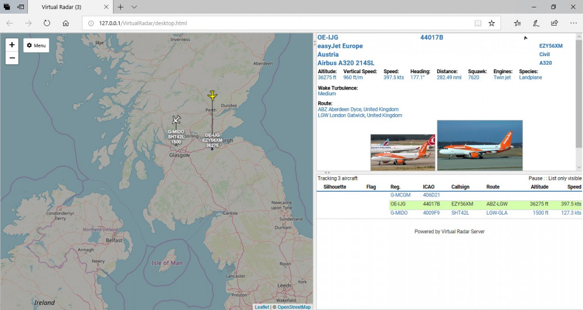The height and width of the screenshot is (310, 583).
Task: Click the map/detail vertical splitter handle
Action: pos(314,43)
